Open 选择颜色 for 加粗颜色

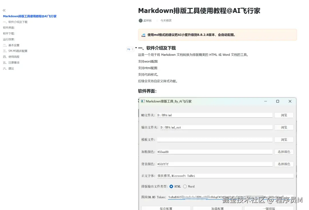point(284,152)
